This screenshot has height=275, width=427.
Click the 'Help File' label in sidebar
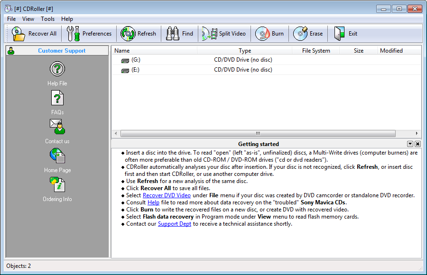tap(57, 83)
